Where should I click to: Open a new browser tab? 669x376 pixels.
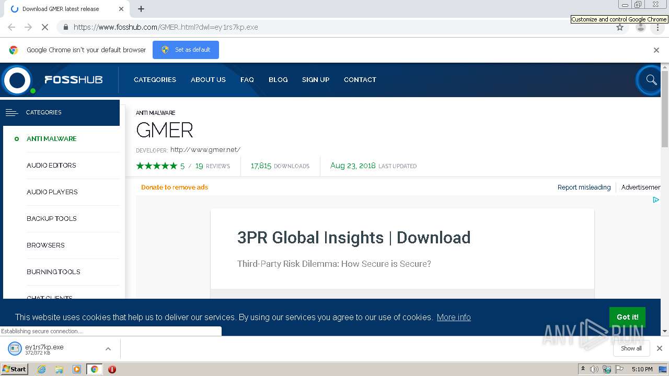141,9
